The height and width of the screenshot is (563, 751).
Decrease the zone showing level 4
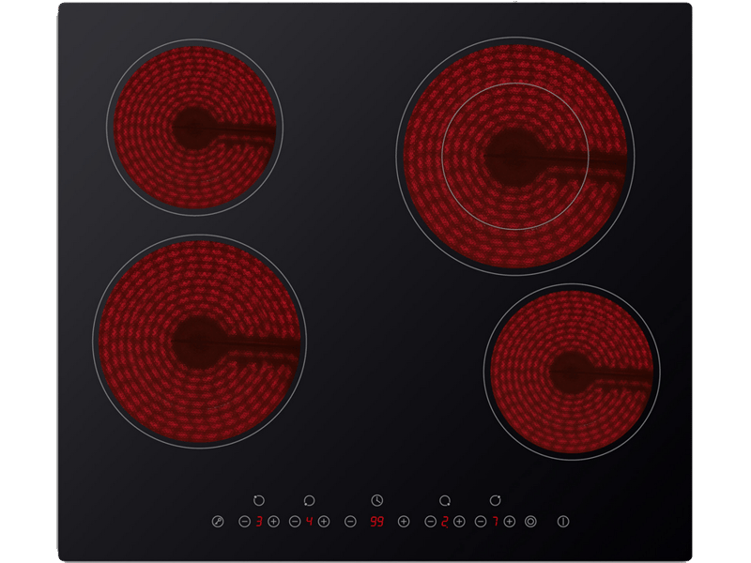click(x=295, y=522)
